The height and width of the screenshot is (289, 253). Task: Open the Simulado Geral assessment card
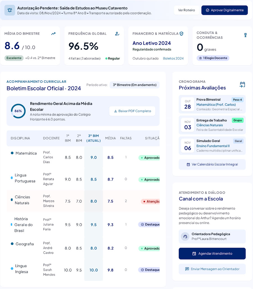pyautogui.click(x=212, y=145)
